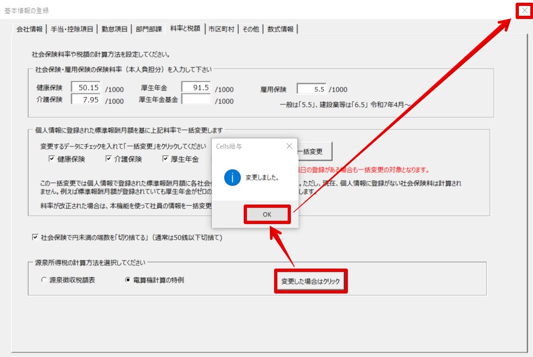Close the 基本情報の登録 window

click(x=524, y=10)
